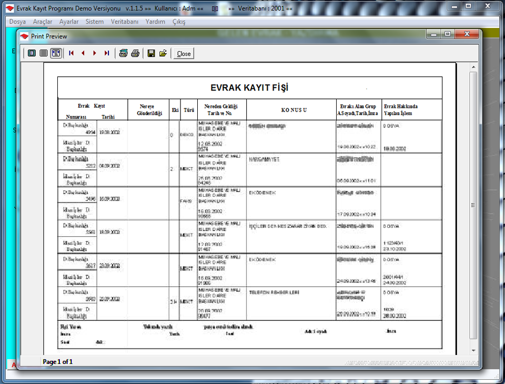Open printer setup from the toolbar
Image resolution: width=505 pixels, height=384 pixels.
[123, 53]
